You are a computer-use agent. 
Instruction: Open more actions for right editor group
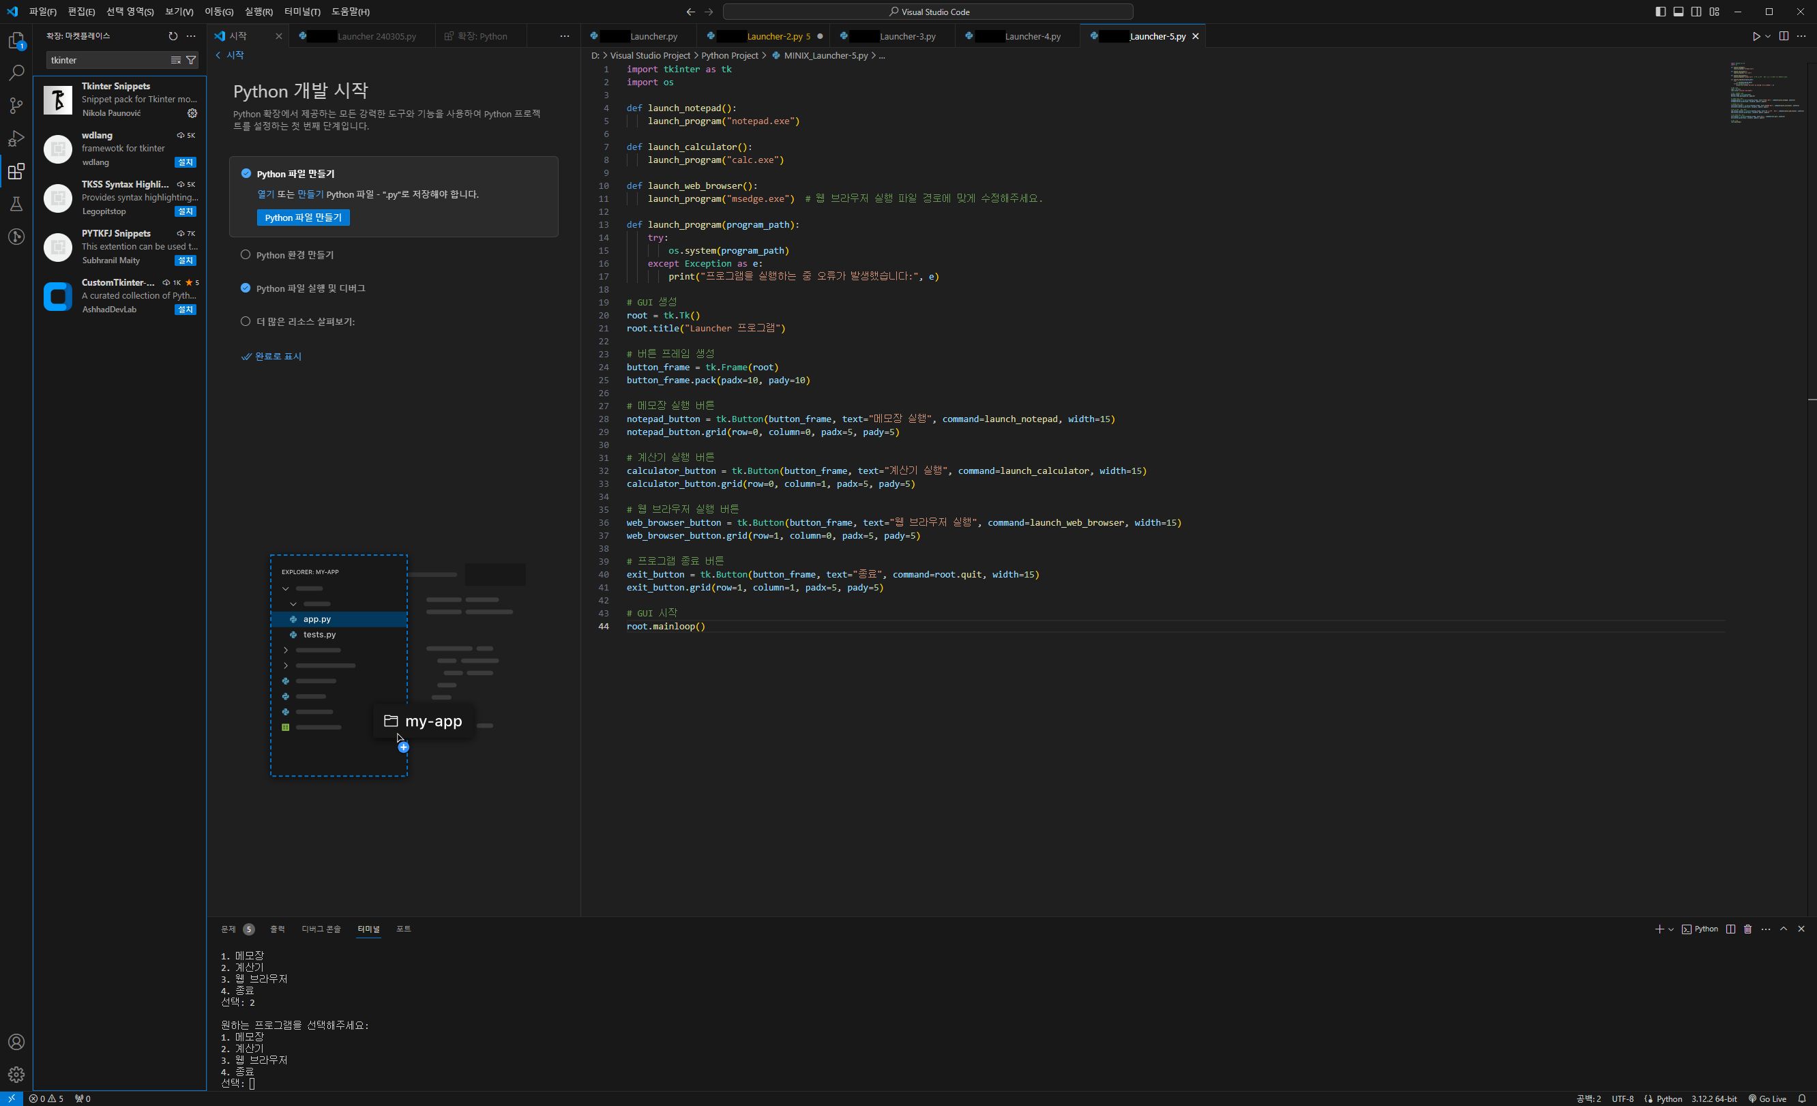[1801, 36]
